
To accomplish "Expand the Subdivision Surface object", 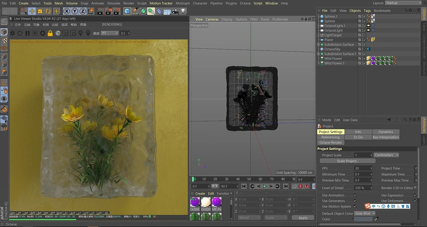I will click(319, 44).
